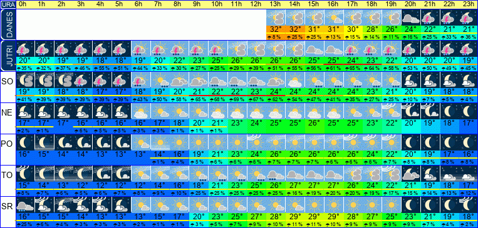Select the DANES row label
Viewport: 478px width, 228px height.
8,25
